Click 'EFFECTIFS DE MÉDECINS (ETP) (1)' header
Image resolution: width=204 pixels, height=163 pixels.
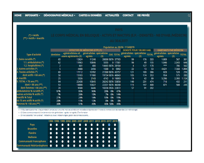pos(86,50)
